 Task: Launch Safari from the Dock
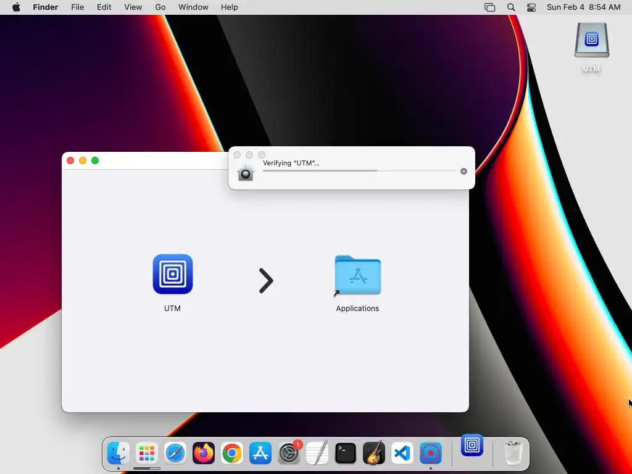[x=175, y=453]
